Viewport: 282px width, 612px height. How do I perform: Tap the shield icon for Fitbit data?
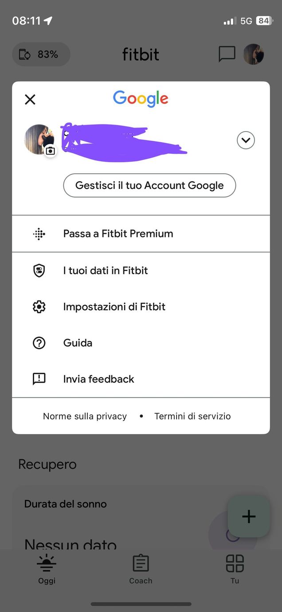(39, 271)
